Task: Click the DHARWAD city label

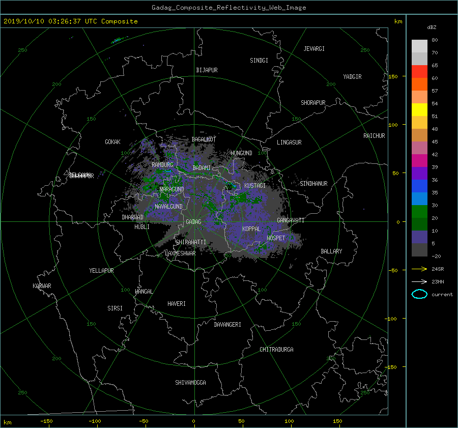Action: click(x=132, y=217)
